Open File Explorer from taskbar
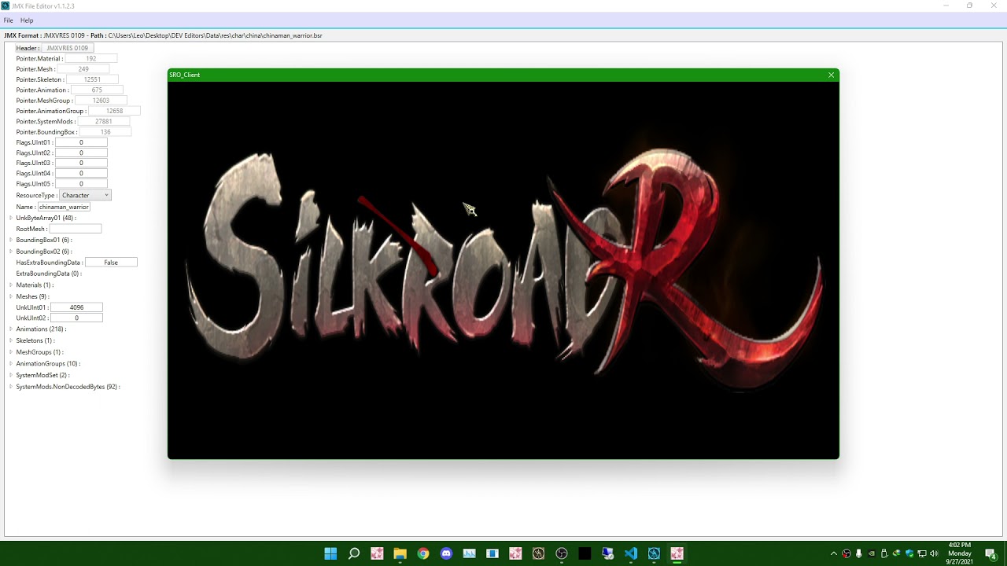Viewport: 1007px width, 566px height. 400,553
